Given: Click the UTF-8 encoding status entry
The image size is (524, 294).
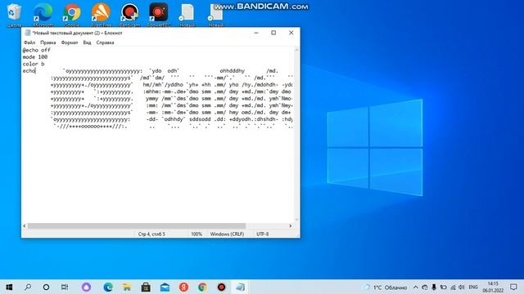Looking at the screenshot, I should tap(262, 234).
